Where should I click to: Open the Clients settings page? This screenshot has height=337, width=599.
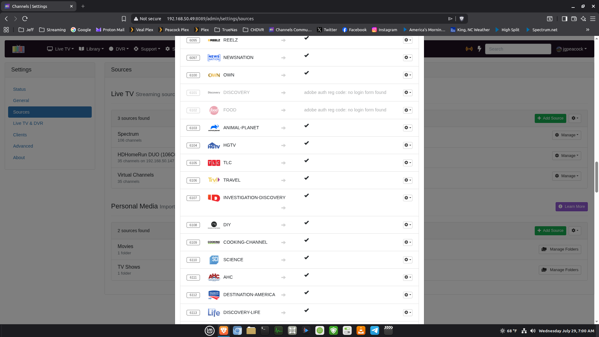click(20, 135)
